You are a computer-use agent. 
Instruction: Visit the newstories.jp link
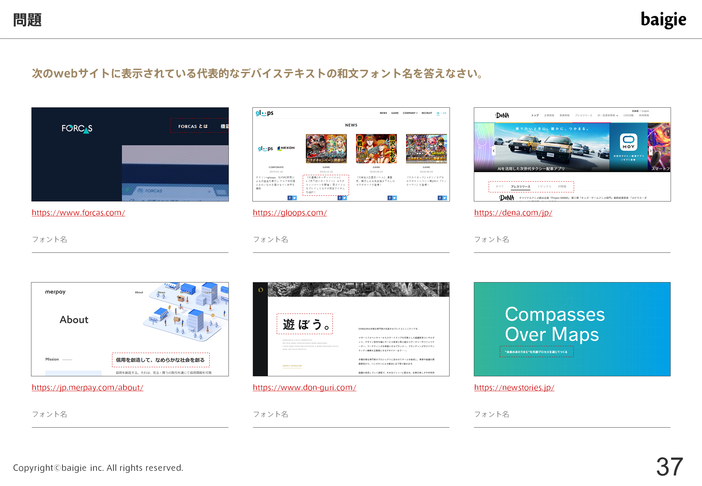click(514, 387)
